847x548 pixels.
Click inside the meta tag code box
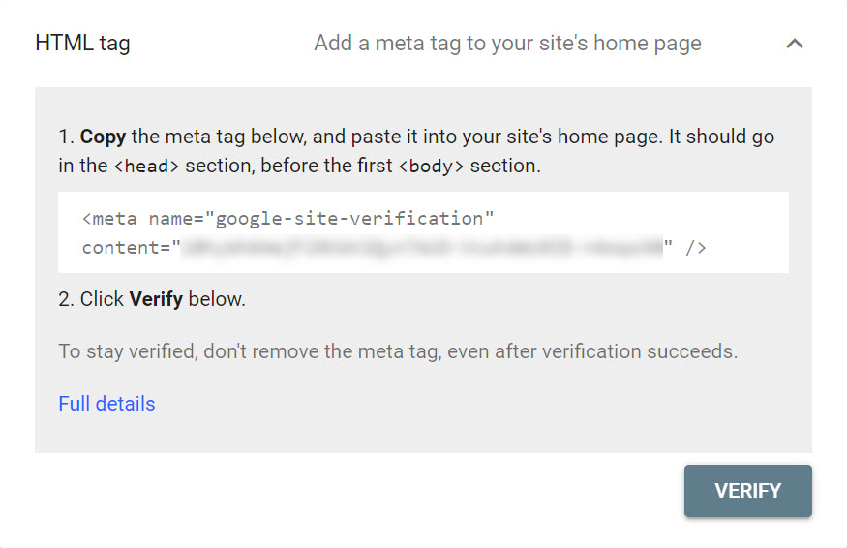tap(423, 232)
